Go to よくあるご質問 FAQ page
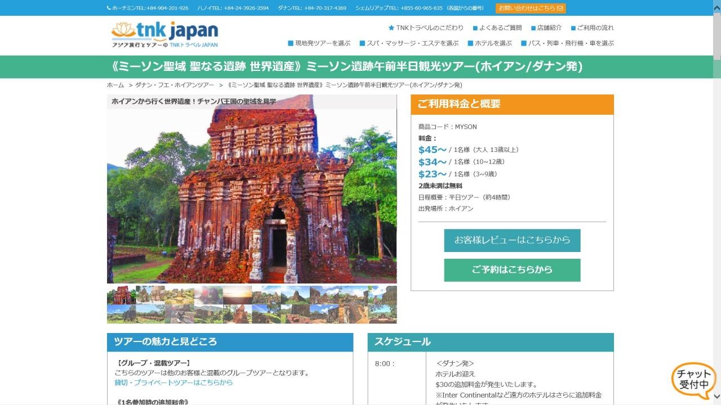This screenshot has width=721, height=405. (x=497, y=28)
